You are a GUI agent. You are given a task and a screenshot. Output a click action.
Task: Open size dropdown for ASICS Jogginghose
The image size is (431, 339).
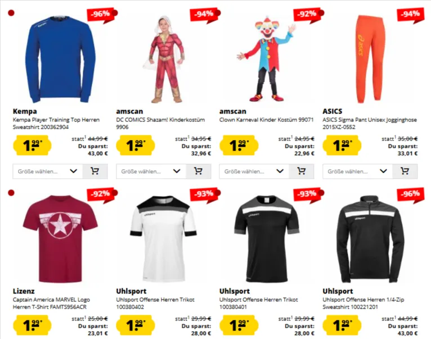pyautogui.click(x=358, y=171)
